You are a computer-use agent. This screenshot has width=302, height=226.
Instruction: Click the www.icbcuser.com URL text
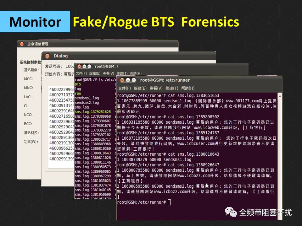pos(196,143)
